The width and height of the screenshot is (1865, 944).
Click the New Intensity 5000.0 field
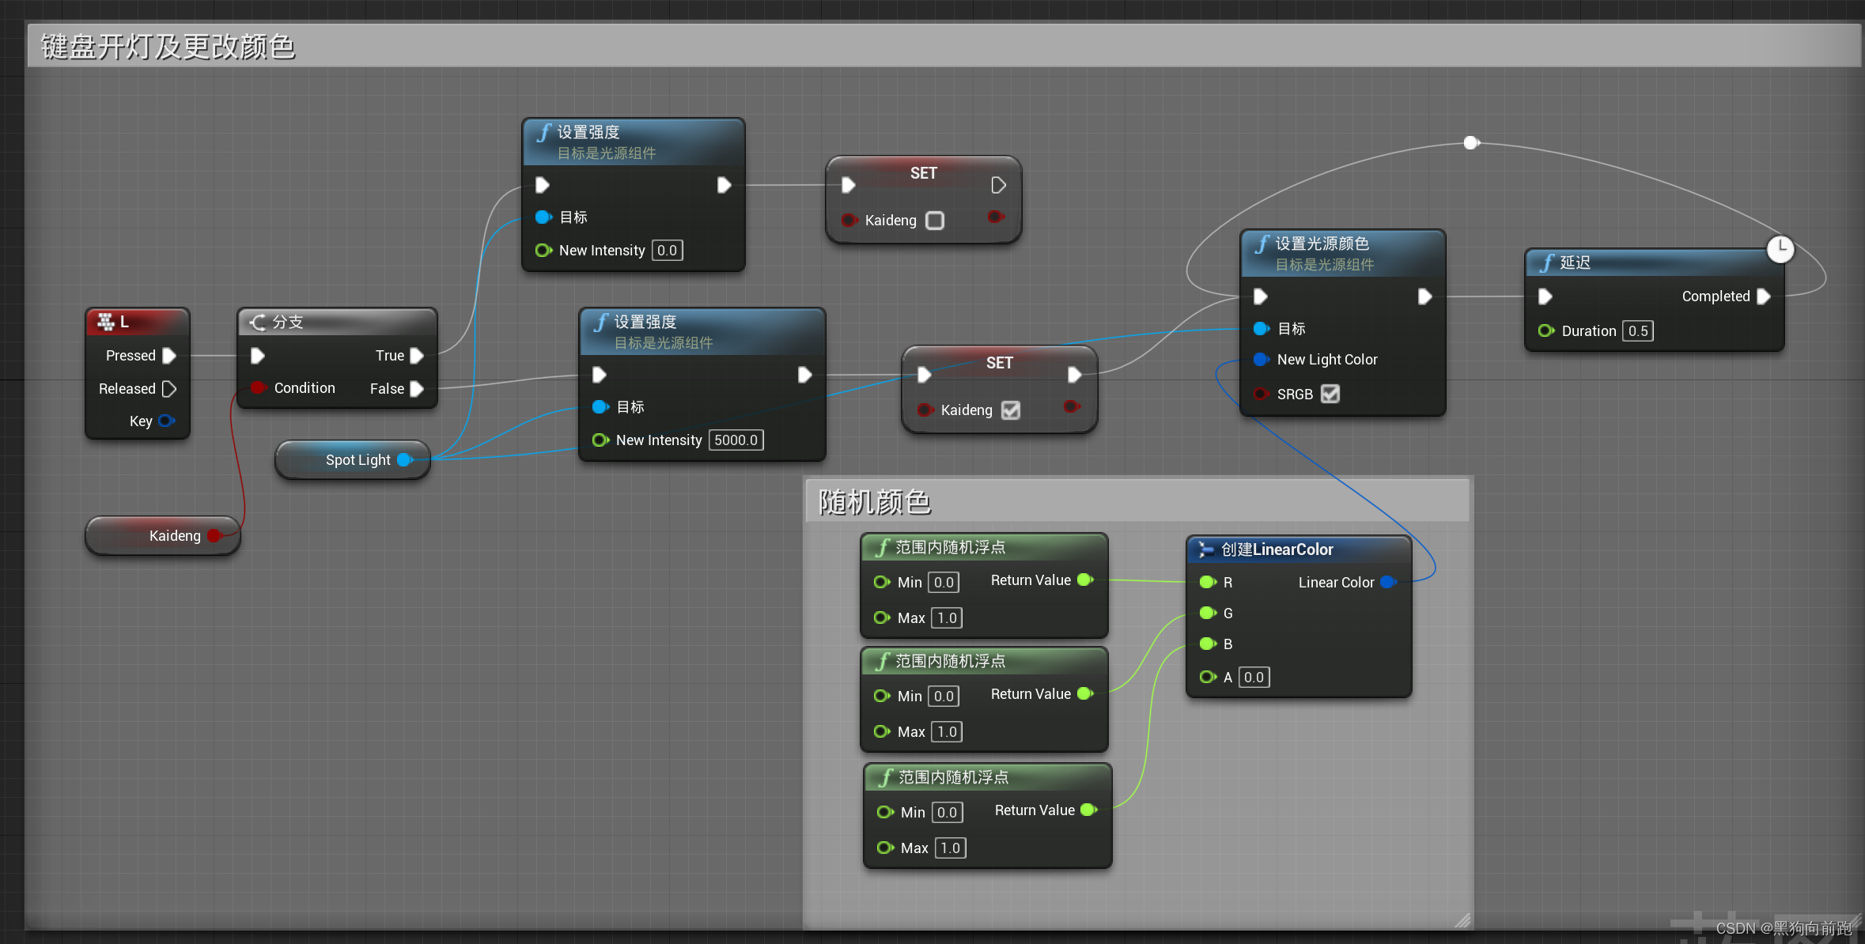pyautogui.click(x=736, y=440)
